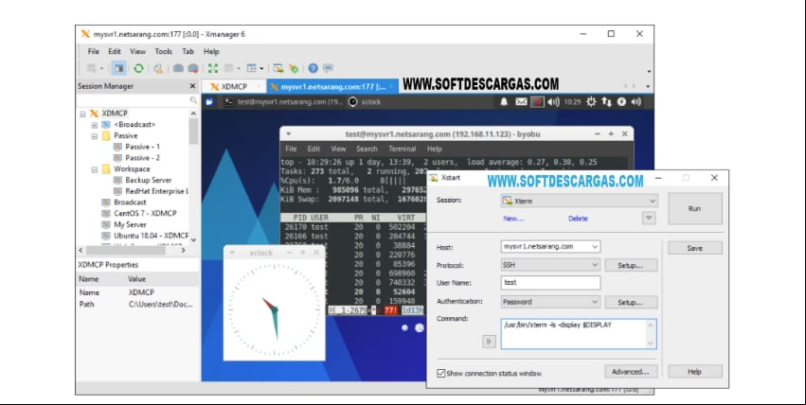Click the Setup... button next to Protocol
The image size is (806, 405).
point(631,265)
